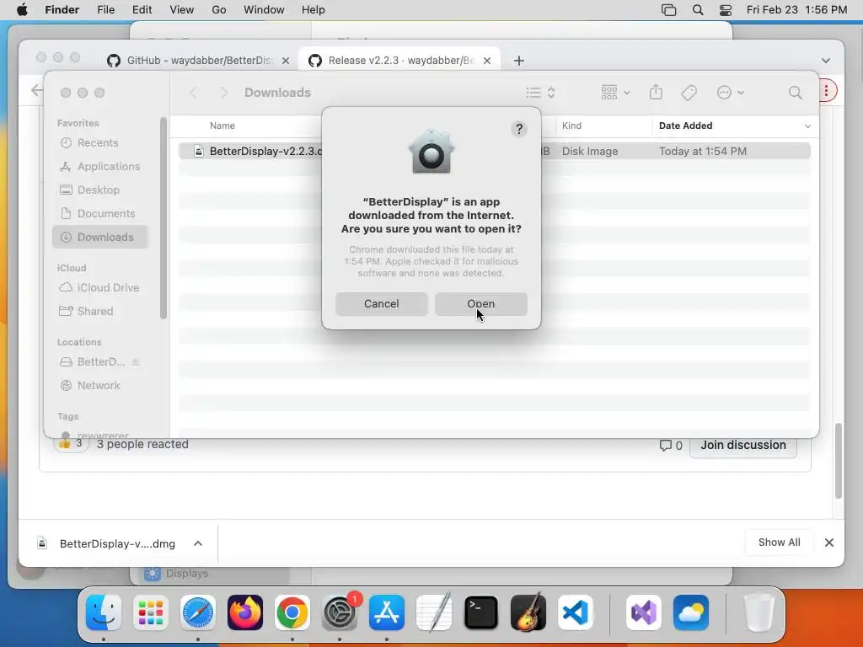863x647 pixels.
Task: Open Visual Studio Code from the Dock
Action: pyautogui.click(x=575, y=612)
